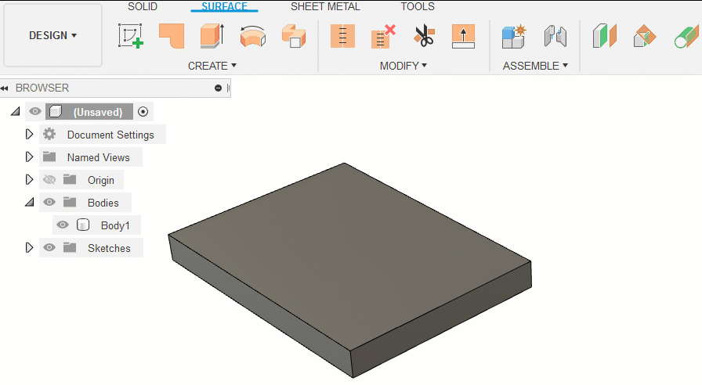Viewport: 702px width, 385px height.
Task: Collapse the Browser panel with double arrows
Action: tap(5, 88)
